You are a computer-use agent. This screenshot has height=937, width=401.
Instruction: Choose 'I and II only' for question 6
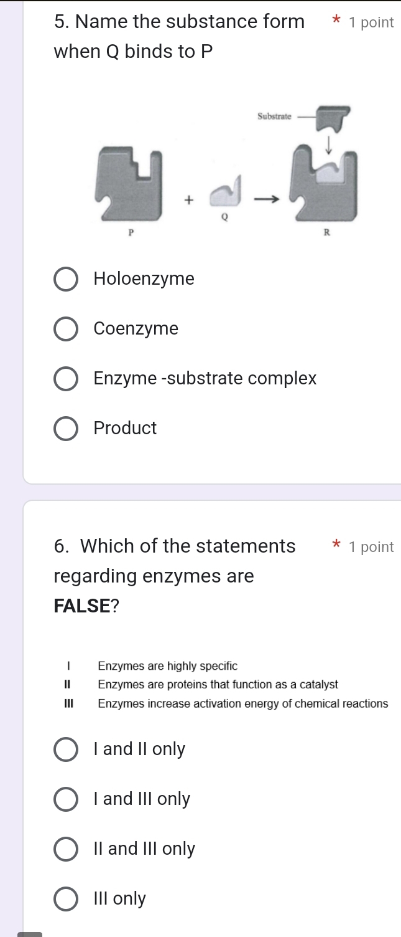pyautogui.click(x=66, y=749)
